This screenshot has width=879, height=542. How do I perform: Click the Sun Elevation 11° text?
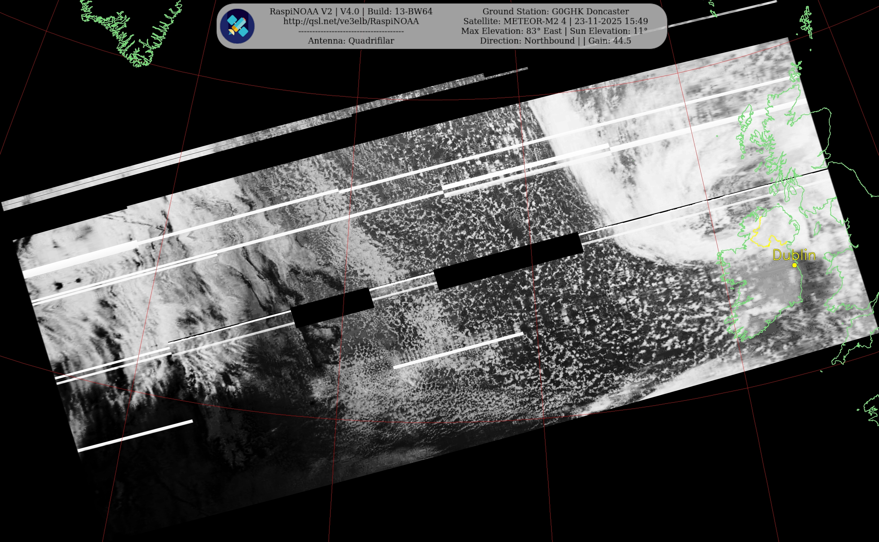pyautogui.click(x=609, y=31)
